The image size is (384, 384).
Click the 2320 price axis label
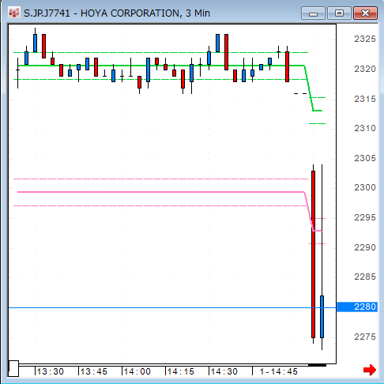tap(365, 69)
